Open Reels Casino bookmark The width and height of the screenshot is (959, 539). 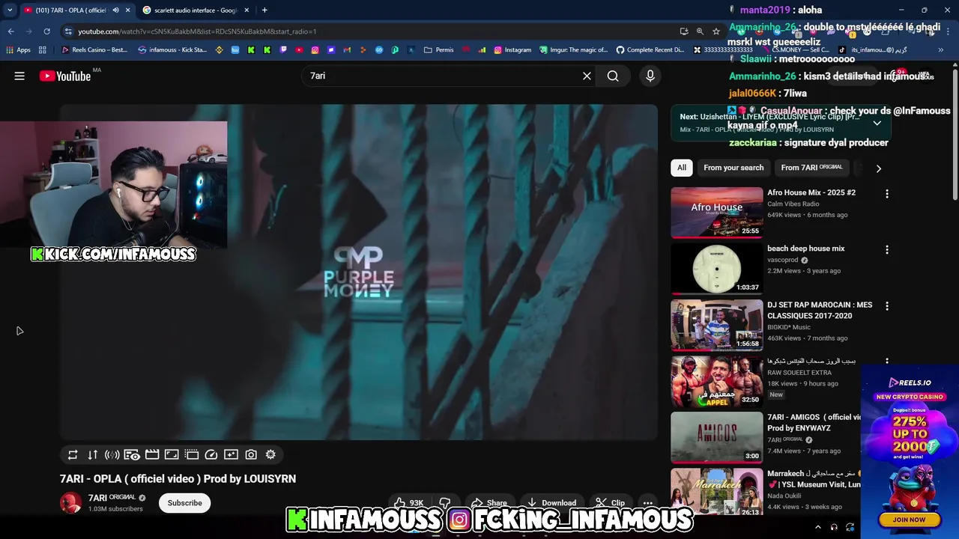coord(94,50)
